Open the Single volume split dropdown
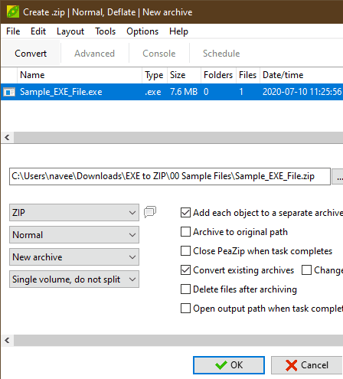Screen dimensions: 343x379 pyautogui.click(x=74, y=279)
